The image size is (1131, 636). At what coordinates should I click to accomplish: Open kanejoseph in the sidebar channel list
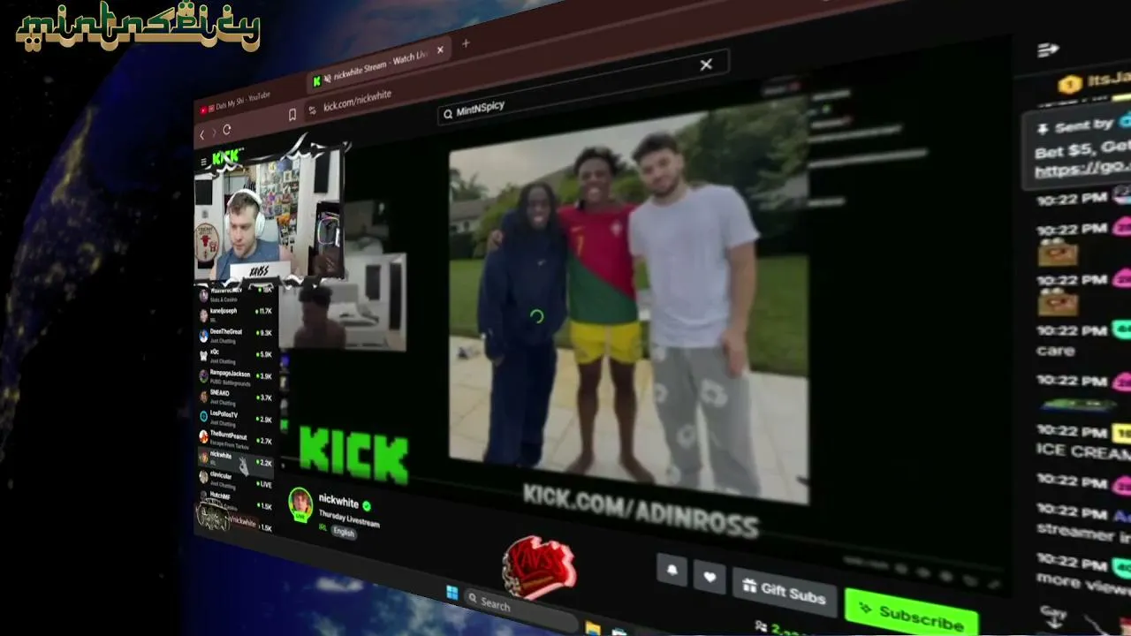tap(235, 314)
